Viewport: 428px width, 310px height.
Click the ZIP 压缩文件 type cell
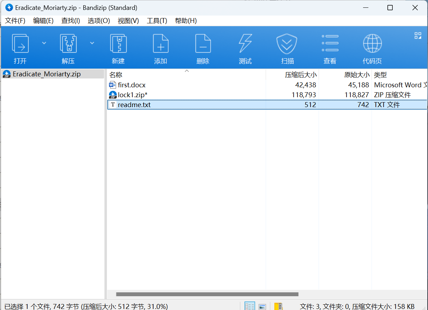click(392, 95)
